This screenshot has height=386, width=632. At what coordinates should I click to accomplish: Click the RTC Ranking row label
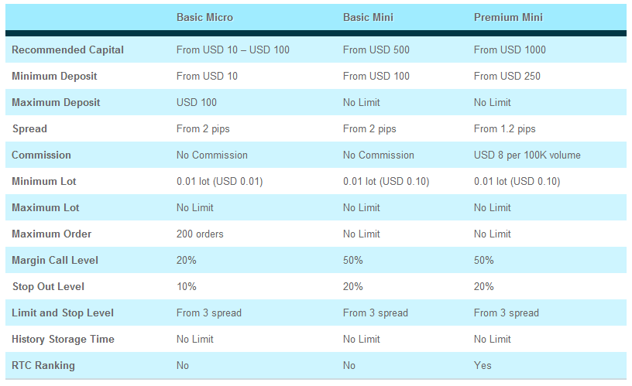[x=43, y=365]
